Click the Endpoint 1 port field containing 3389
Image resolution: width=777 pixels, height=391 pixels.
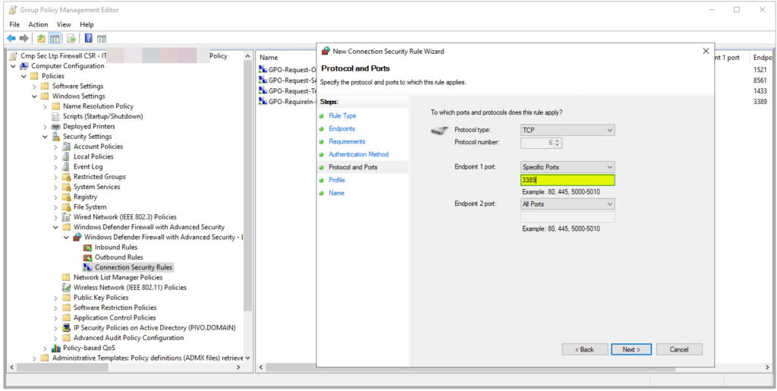pyautogui.click(x=568, y=181)
